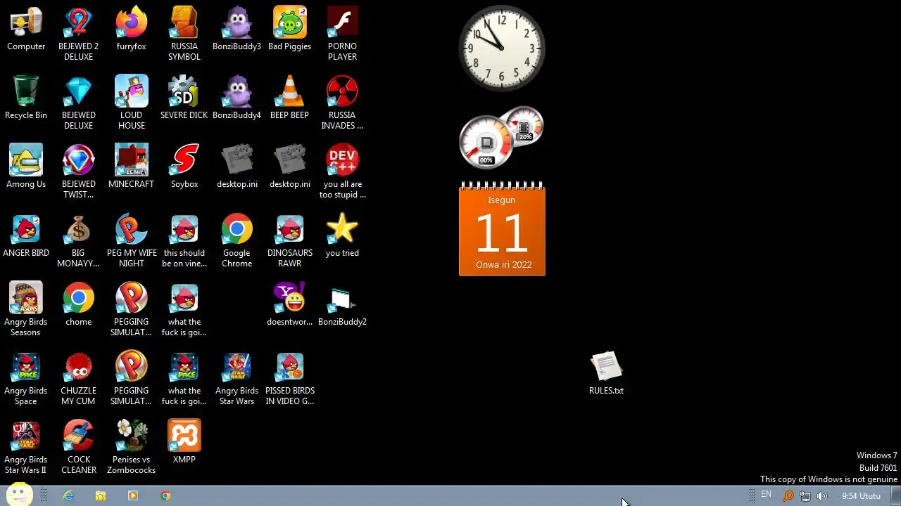Open the network tray icon
Screen dimensions: 901x506
tap(805, 496)
